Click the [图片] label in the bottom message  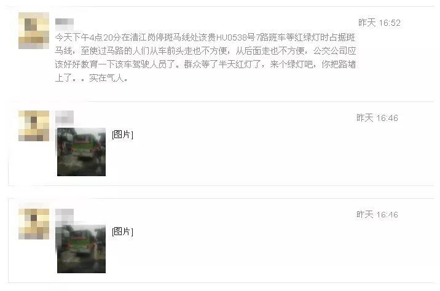122,231
